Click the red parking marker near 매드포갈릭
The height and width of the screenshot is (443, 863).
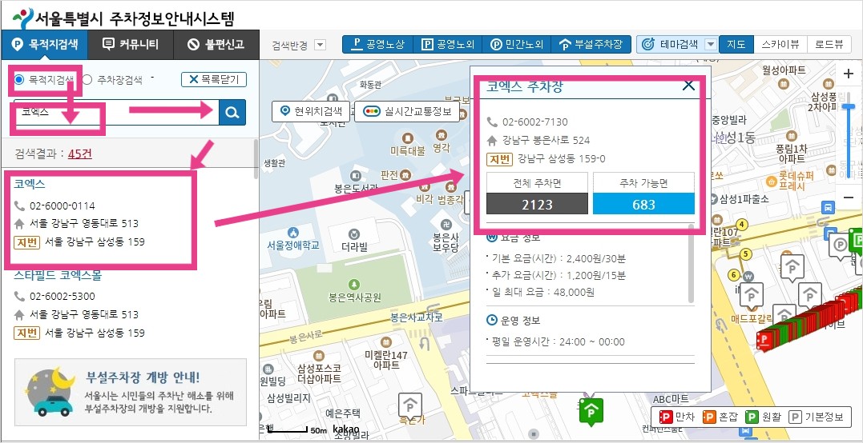(x=764, y=341)
